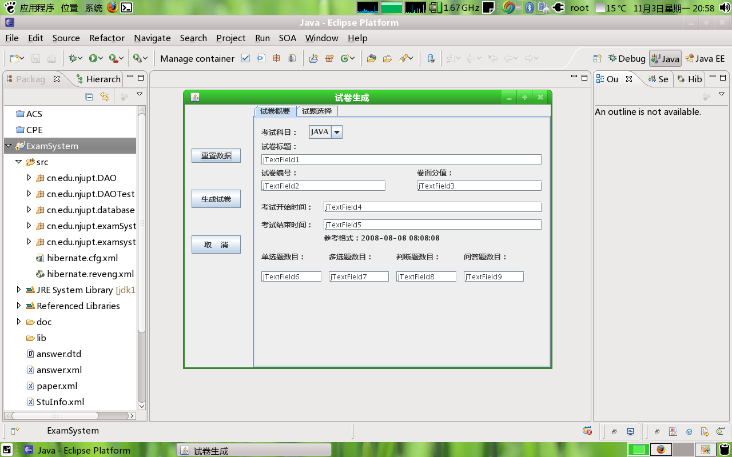Switch to the 试题选择 tab
Viewport: 732px width, 457px height.
(317, 111)
